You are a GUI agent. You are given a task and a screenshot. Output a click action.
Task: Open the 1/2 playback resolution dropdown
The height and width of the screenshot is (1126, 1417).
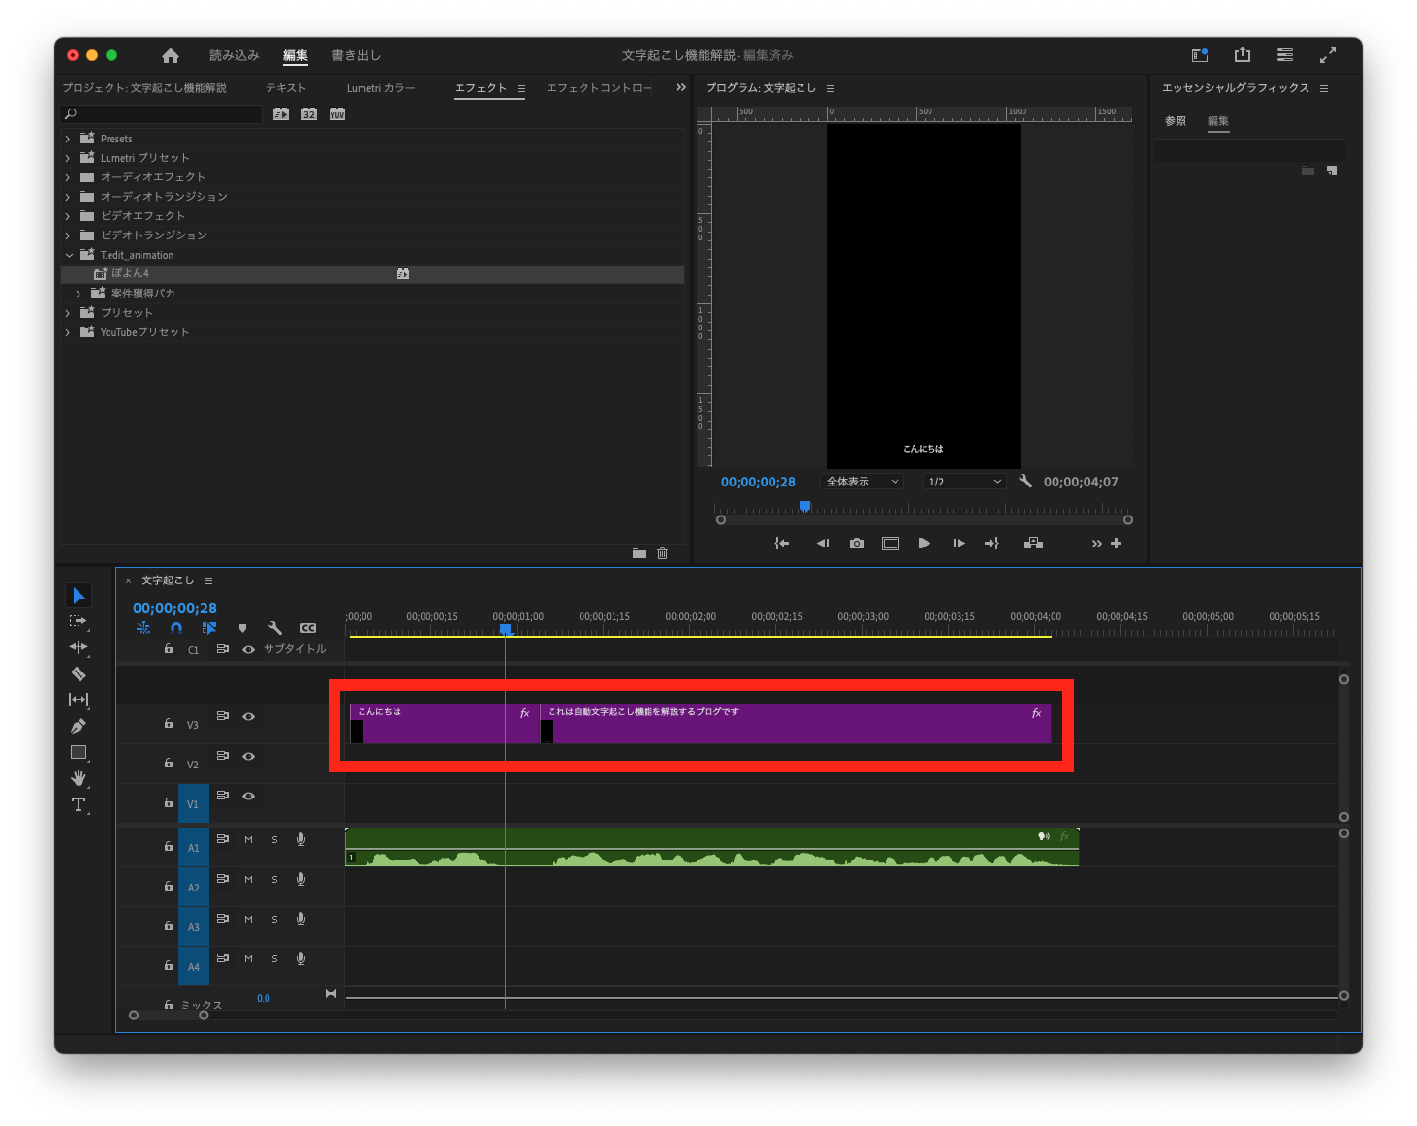tap(962, 481)
